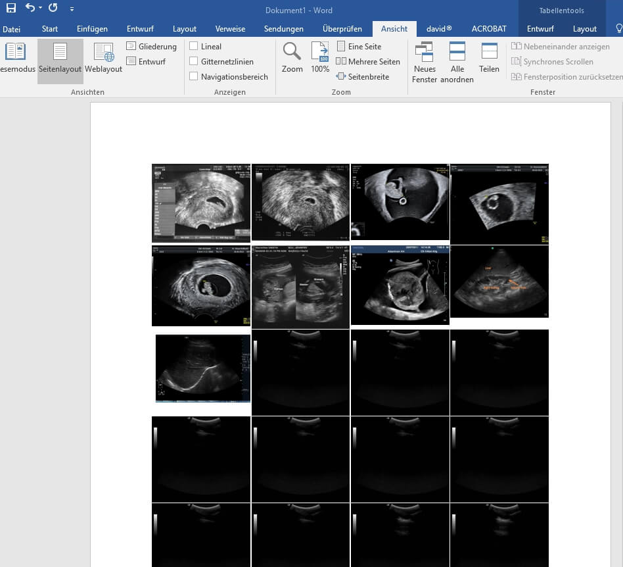Open the Zoom dialog magnifier
Viewport: 623px width, 567px height.
[292, 58]
